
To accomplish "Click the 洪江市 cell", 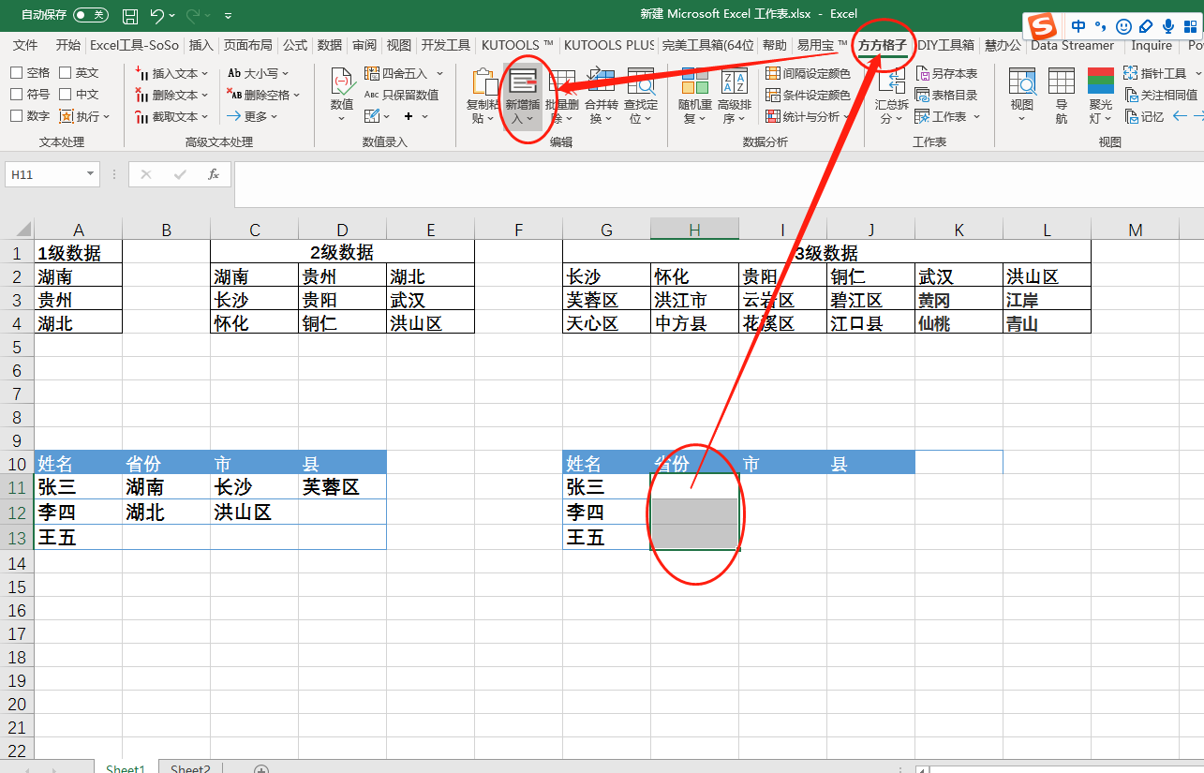I will pos(694,300).
